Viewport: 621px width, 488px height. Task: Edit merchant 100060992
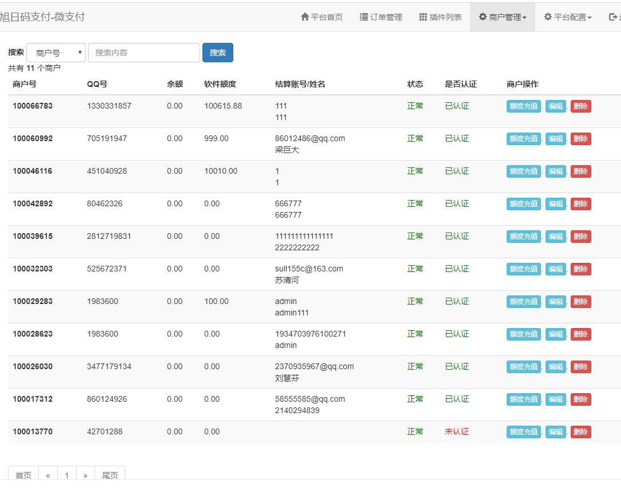(x=555, y=139)
